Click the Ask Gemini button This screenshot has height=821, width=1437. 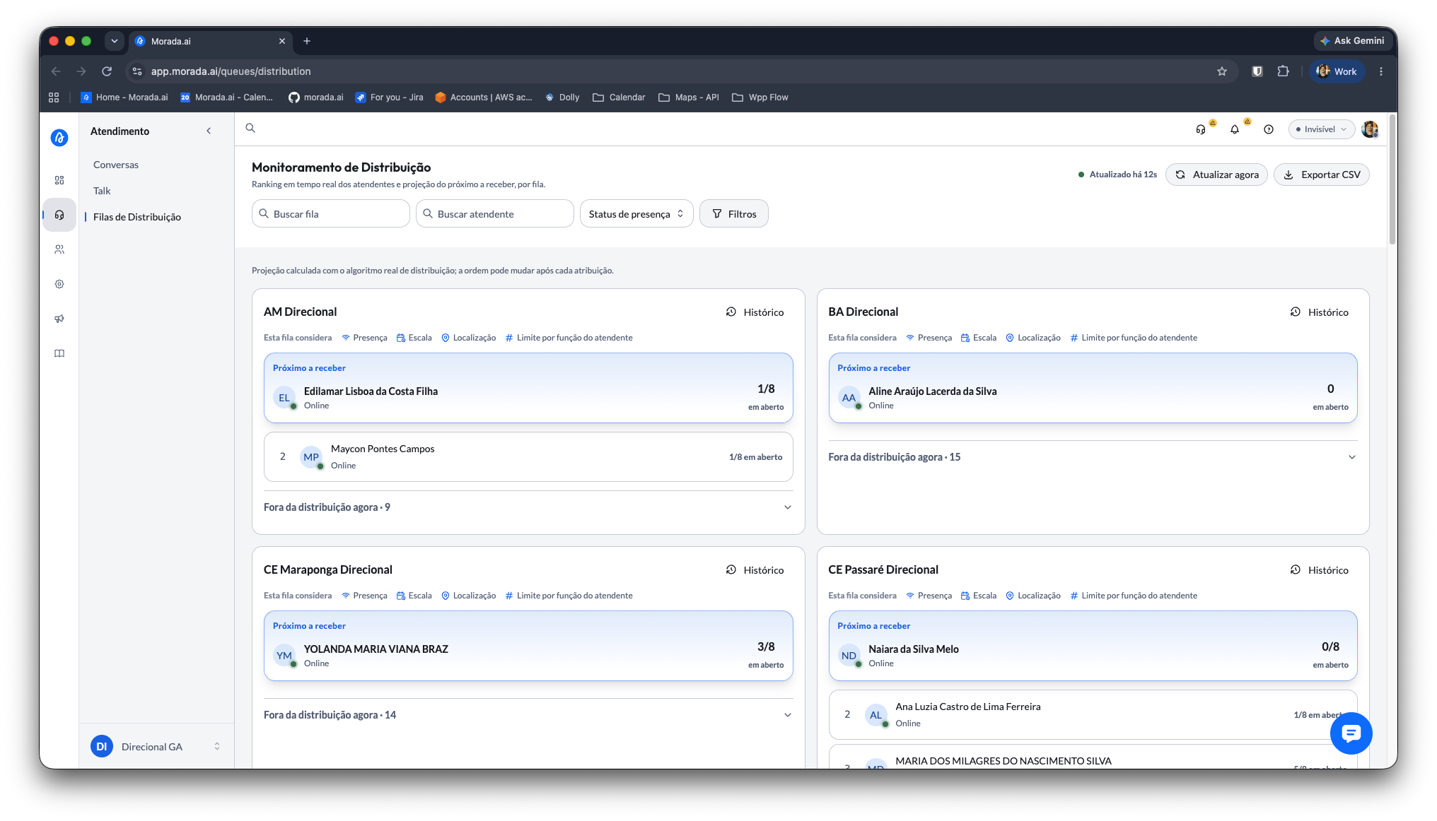(1352, 41)
